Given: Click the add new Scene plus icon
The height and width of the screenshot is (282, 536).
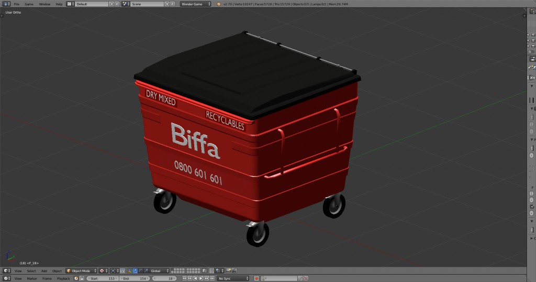Looking at the screenshot, I should point(167,4).
